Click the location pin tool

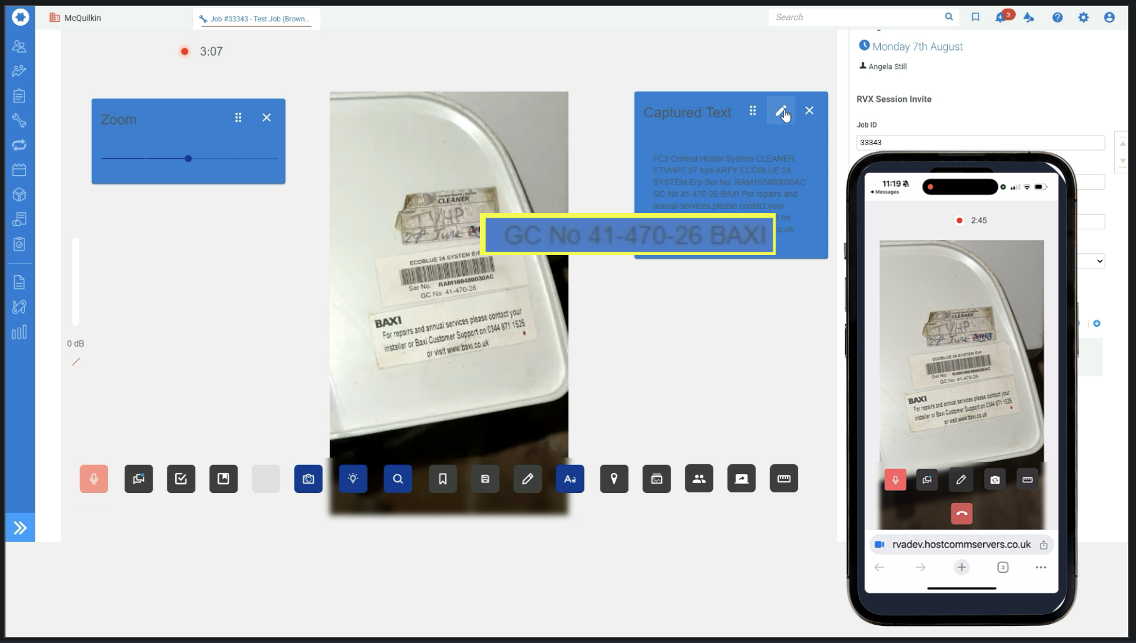pyautogui.click(x=614, y=479)
